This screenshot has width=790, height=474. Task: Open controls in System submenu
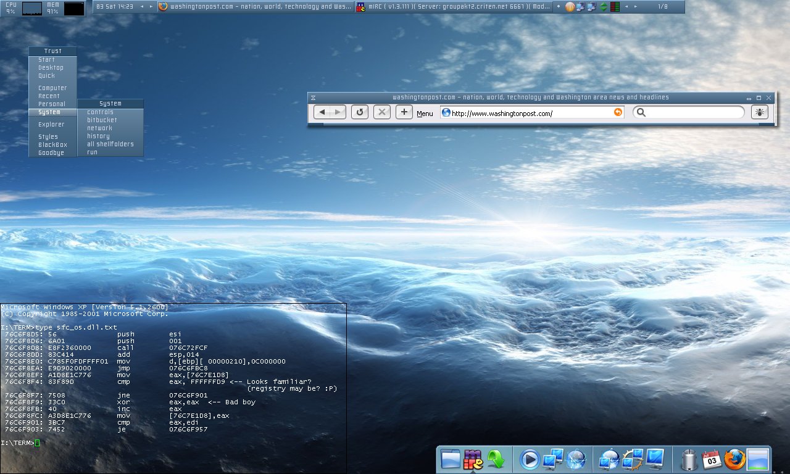[110, 112]
